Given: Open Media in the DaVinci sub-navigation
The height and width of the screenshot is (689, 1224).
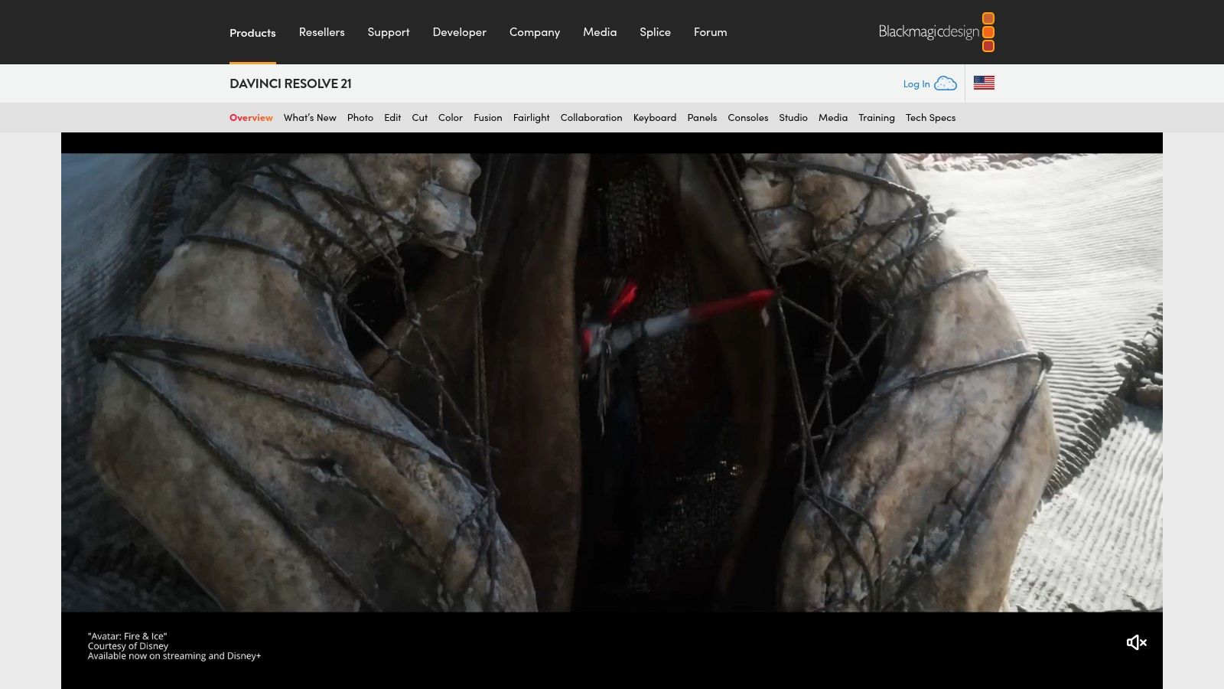Looking at the screenshot, I should (833, 118).
